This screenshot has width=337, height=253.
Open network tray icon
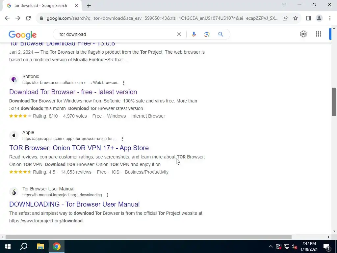pos(287,246)
